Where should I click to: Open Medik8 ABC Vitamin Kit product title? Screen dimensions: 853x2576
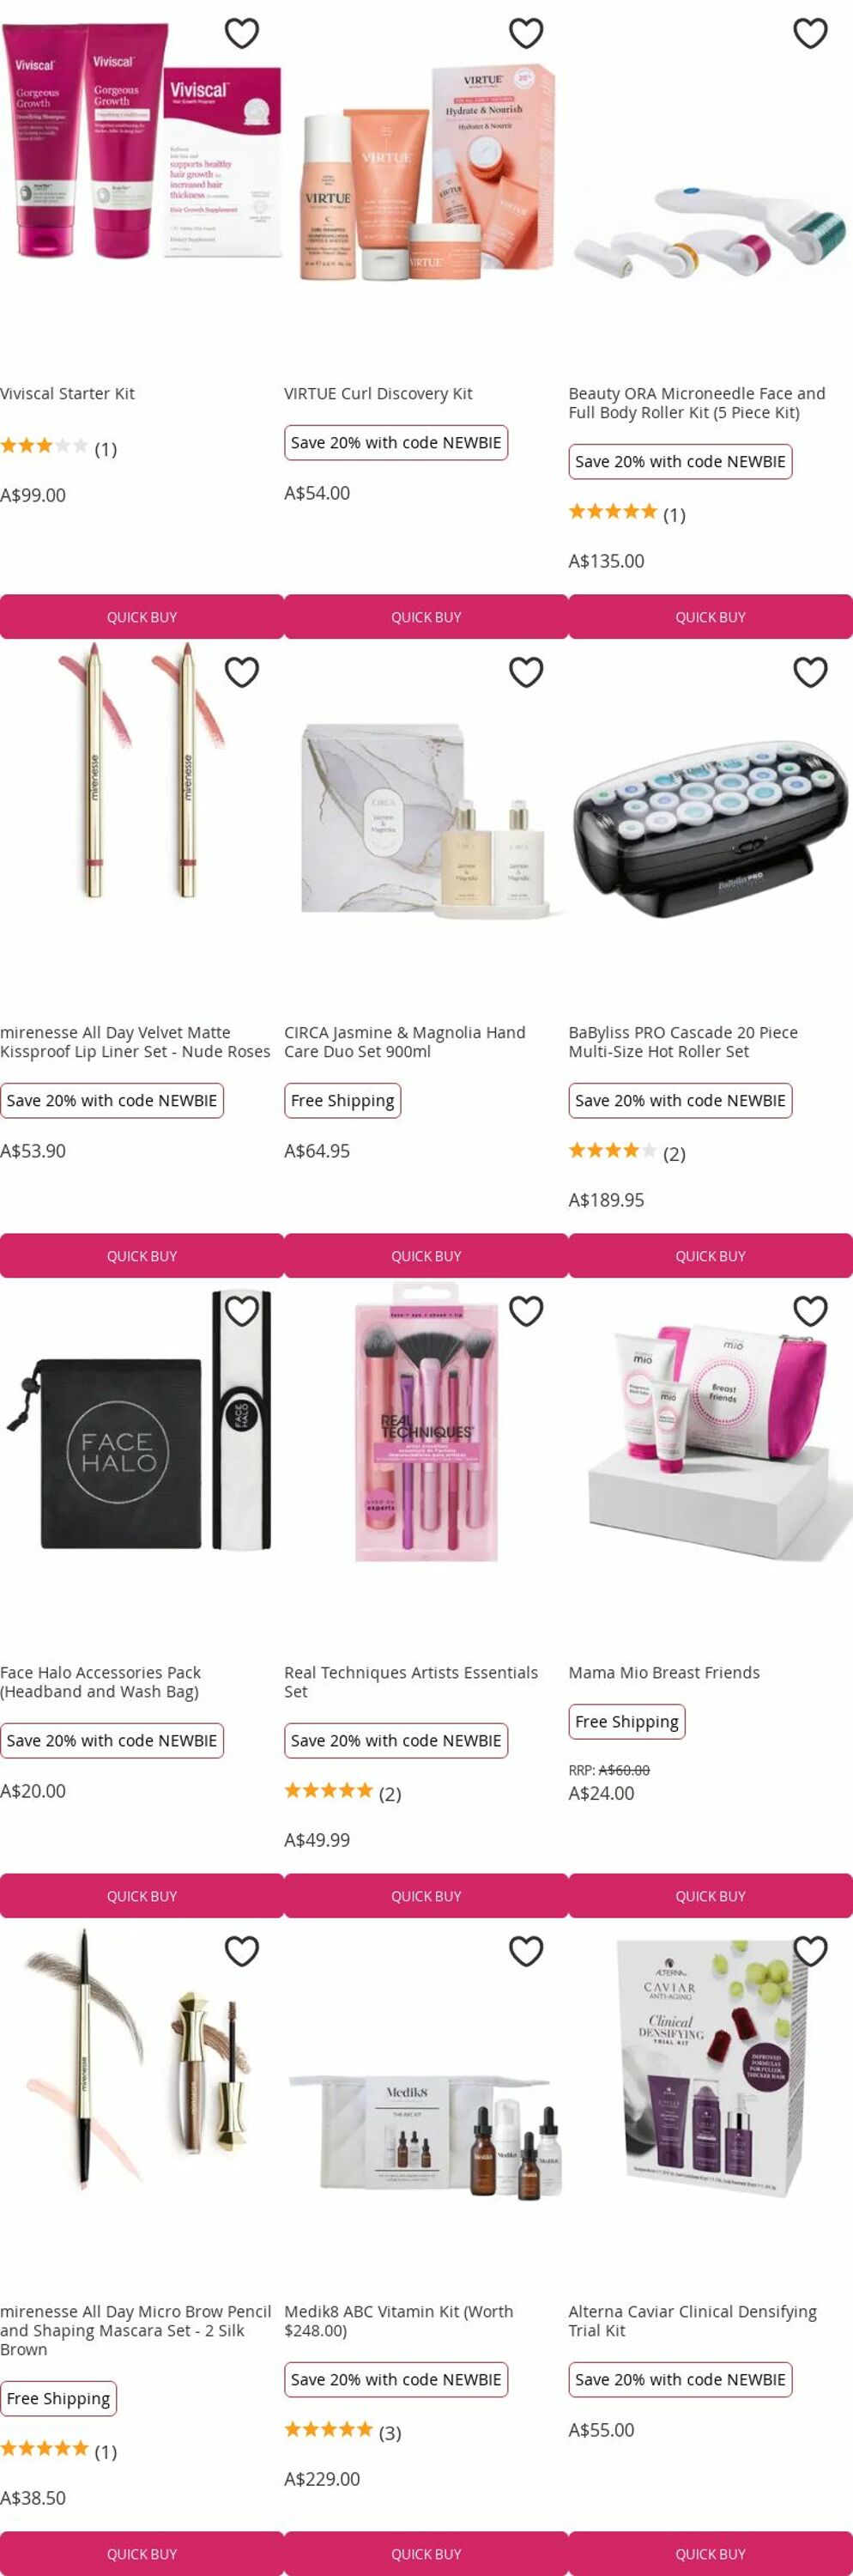(x=398, y=2321)
